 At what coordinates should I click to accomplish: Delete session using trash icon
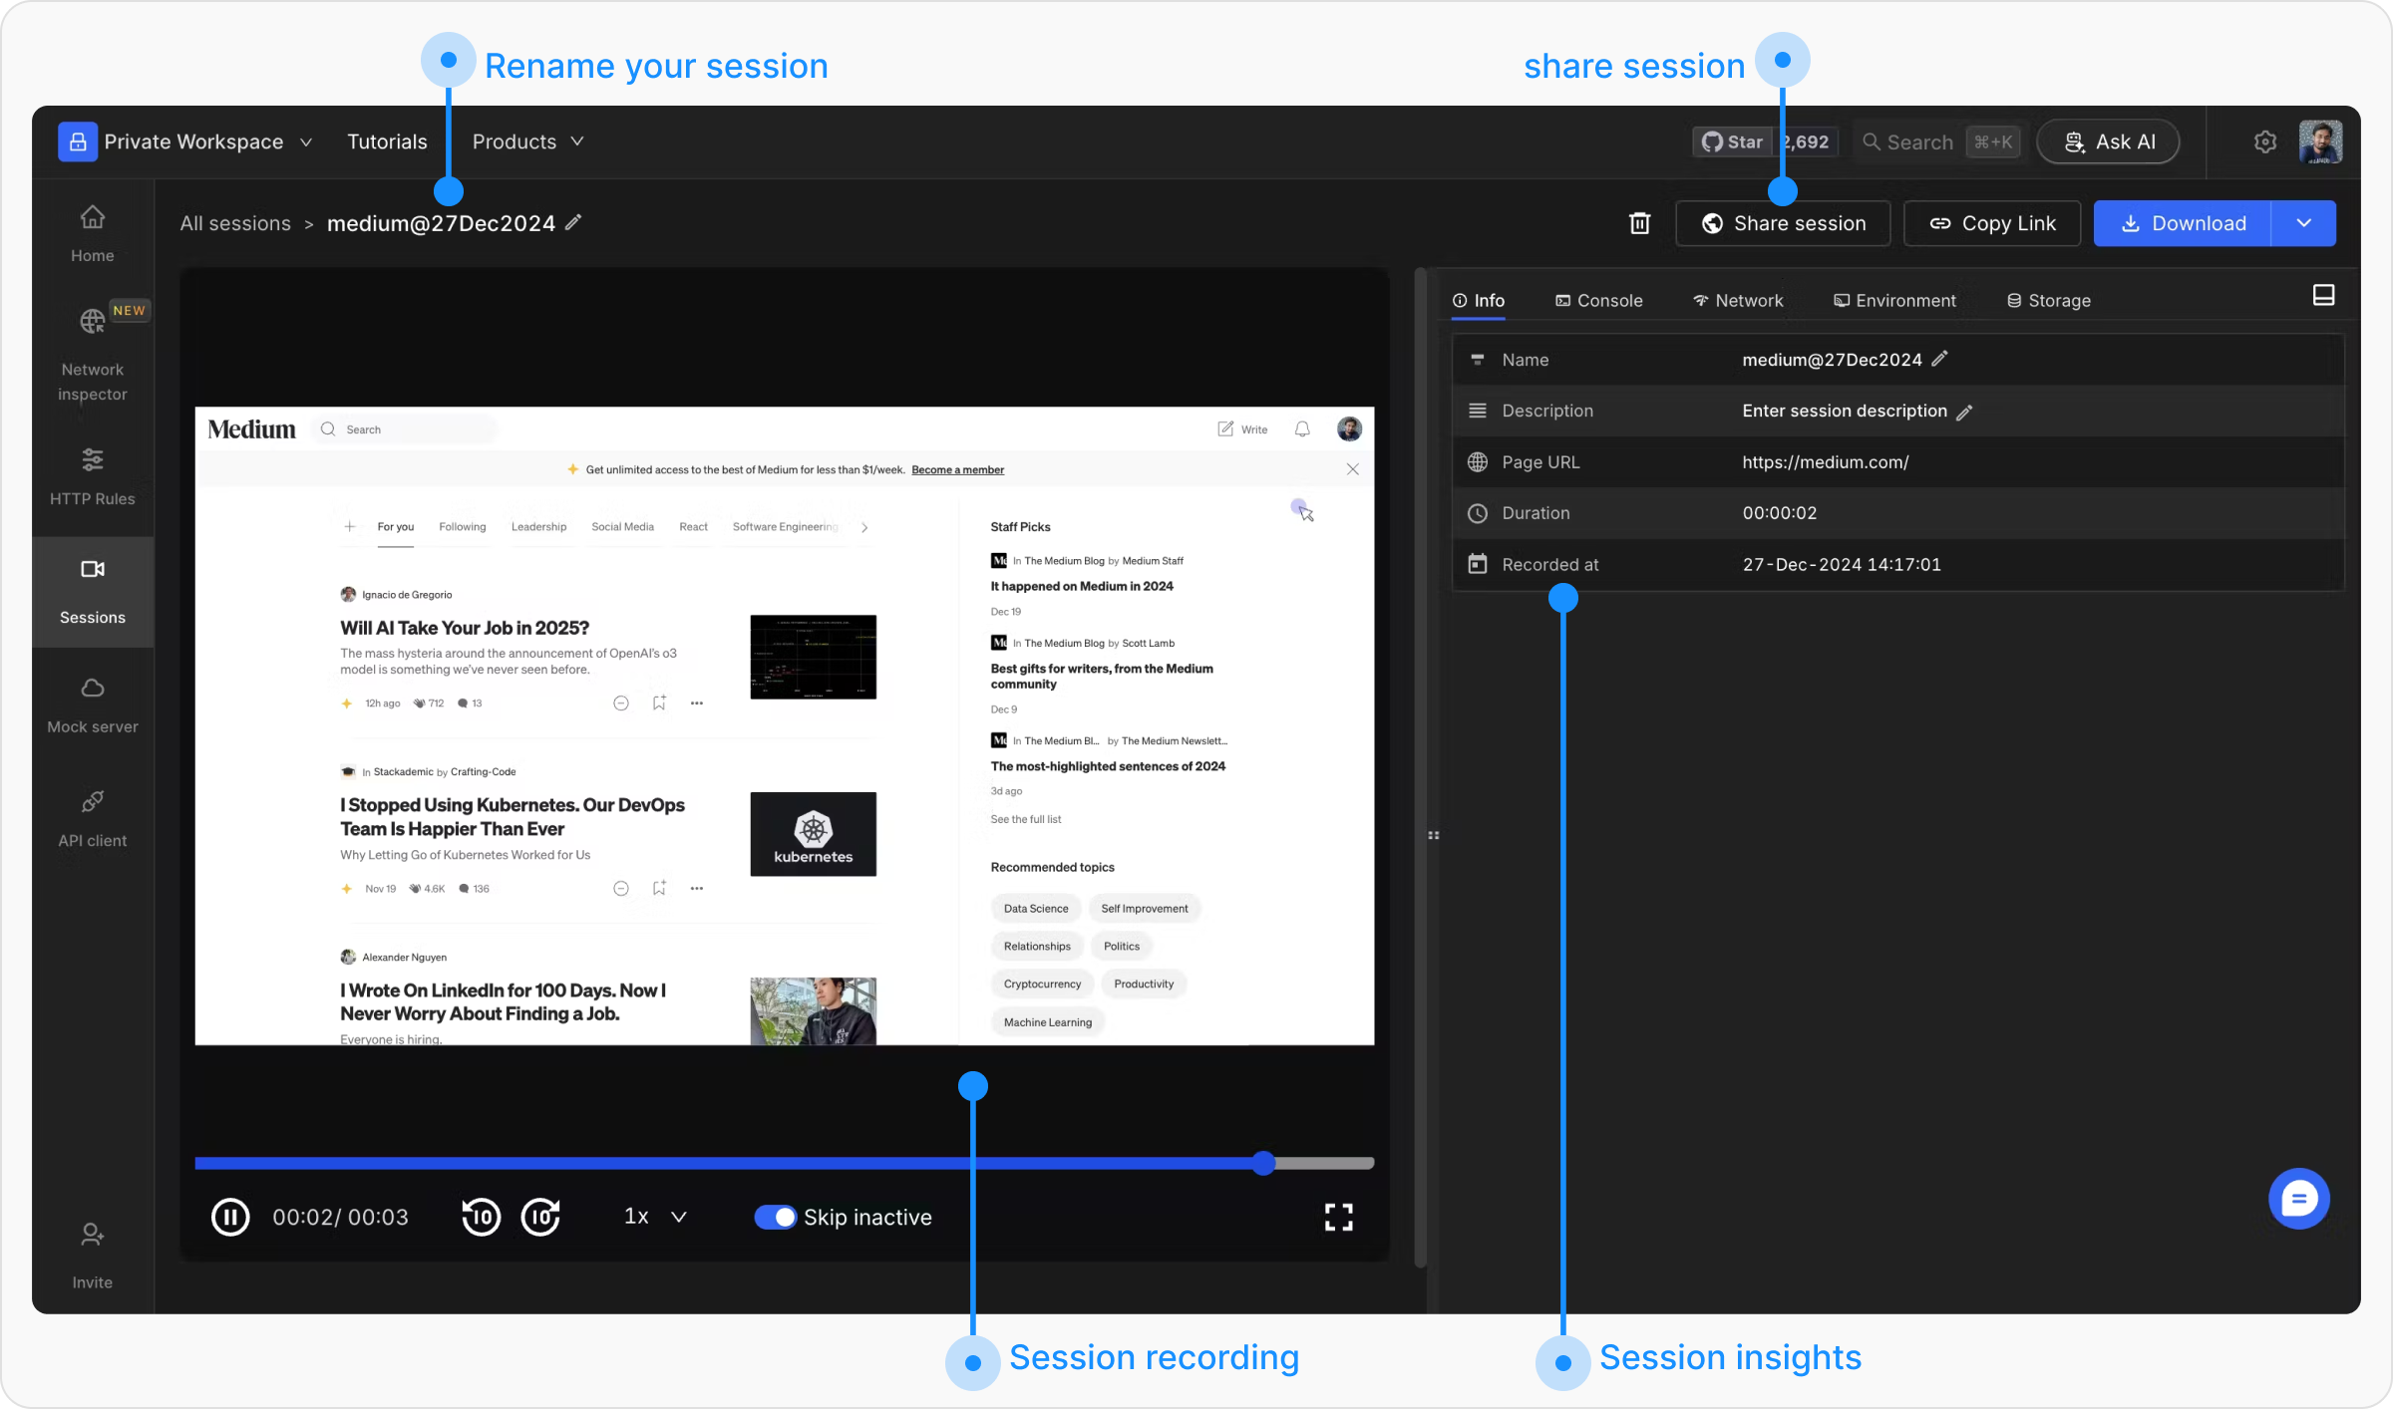1639,223
